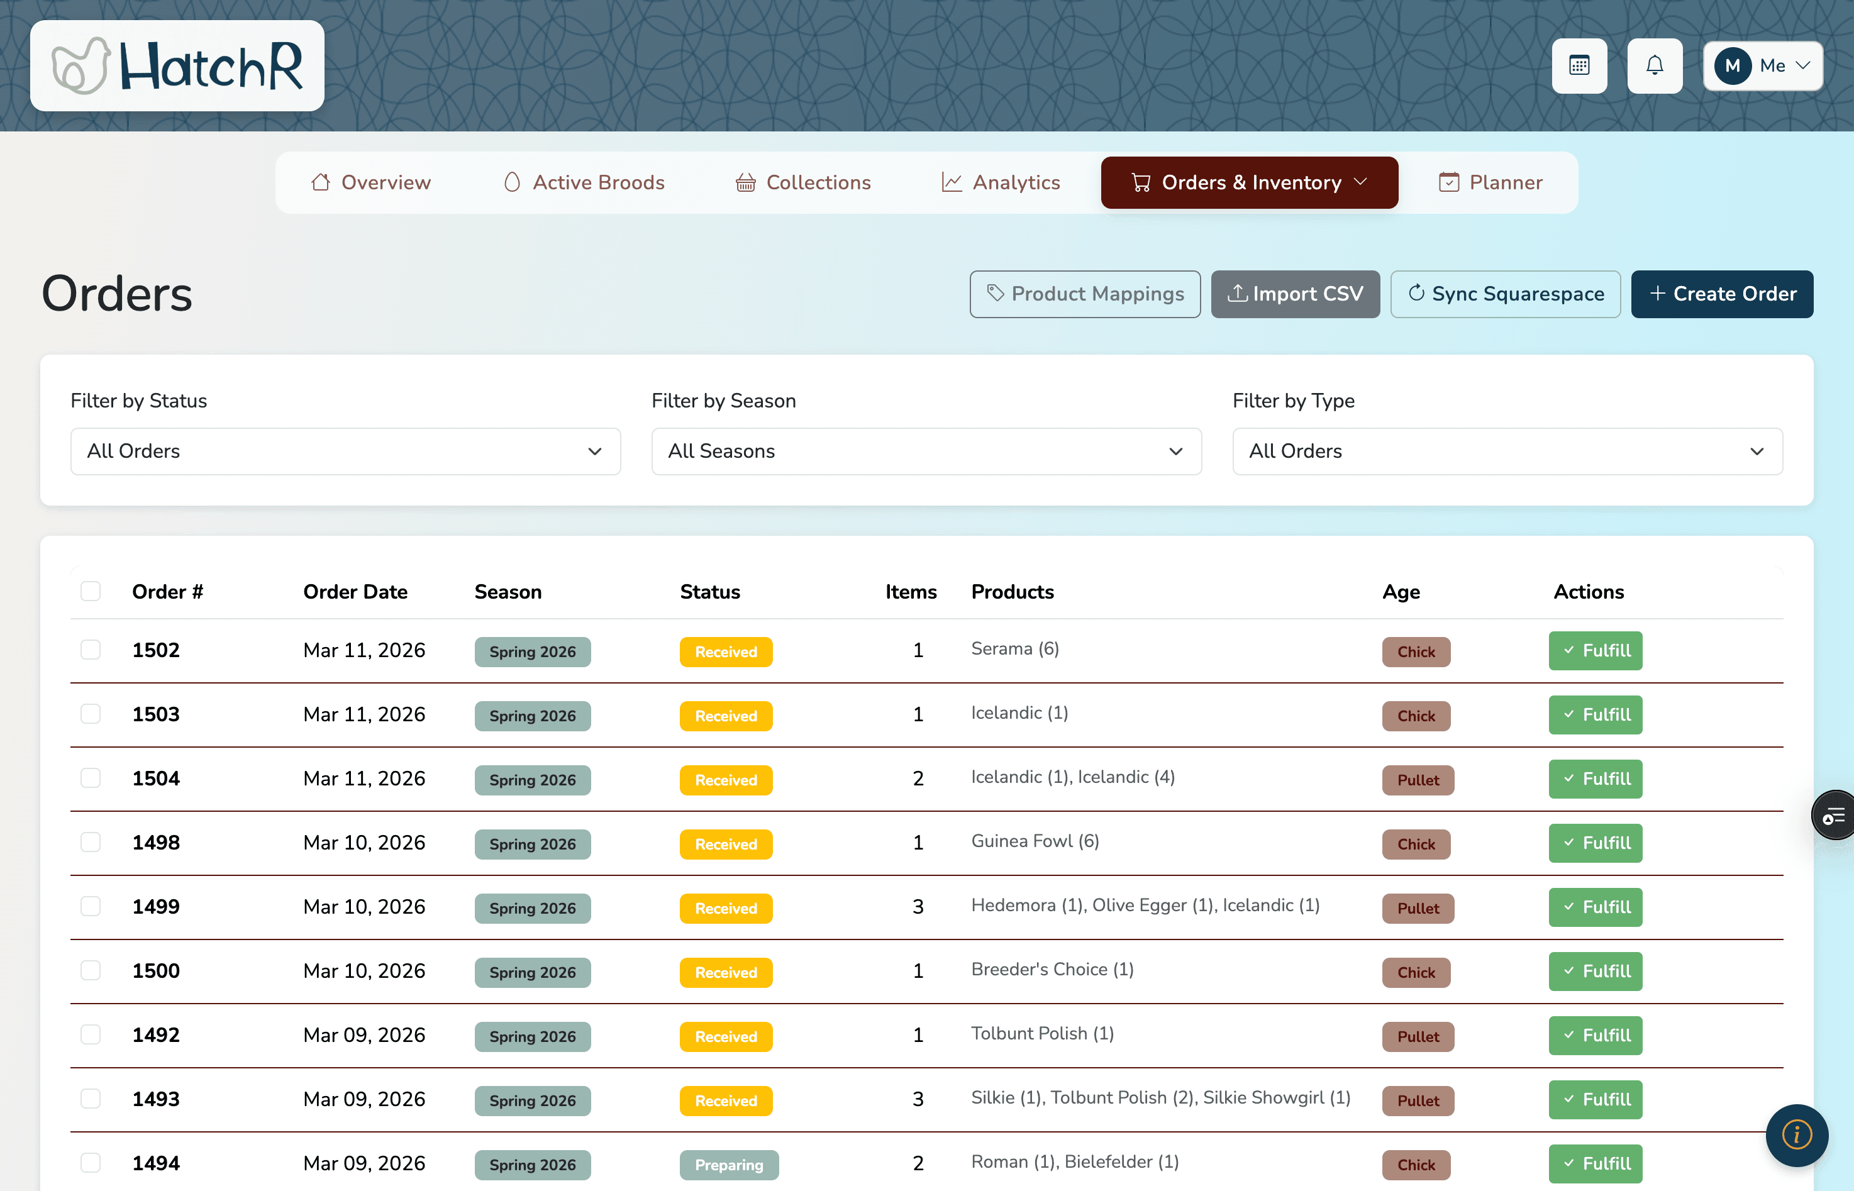The width and height of the screenshot is (1854, 1191).
Task: Click the calendar icon in the top bar
Action: pos(1579,65)
